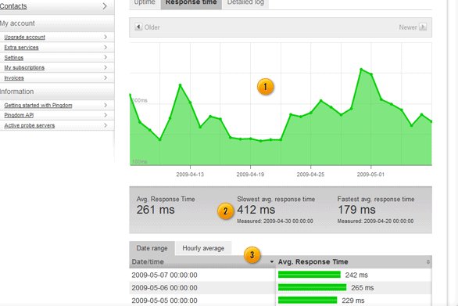Click the Information section header
Screen dimensions: 458x306
pyautogui.click(x=16, y=92)
